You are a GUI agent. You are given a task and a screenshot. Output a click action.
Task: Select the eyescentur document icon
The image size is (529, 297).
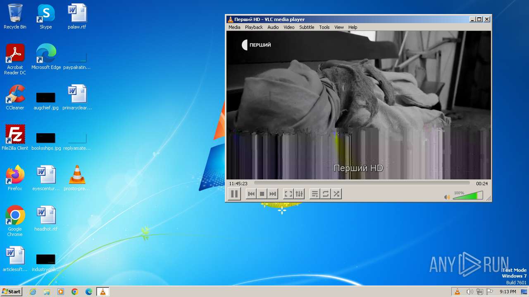tap(46, 178)
